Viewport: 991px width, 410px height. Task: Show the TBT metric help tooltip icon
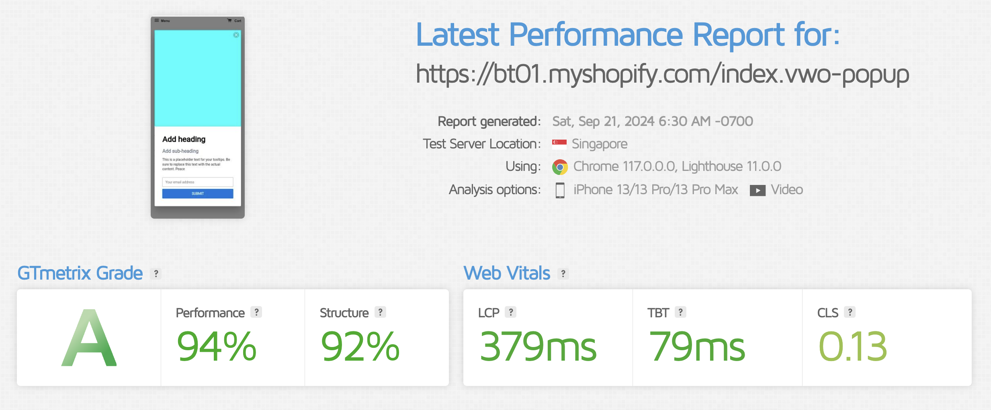click(x=680, y=312)
